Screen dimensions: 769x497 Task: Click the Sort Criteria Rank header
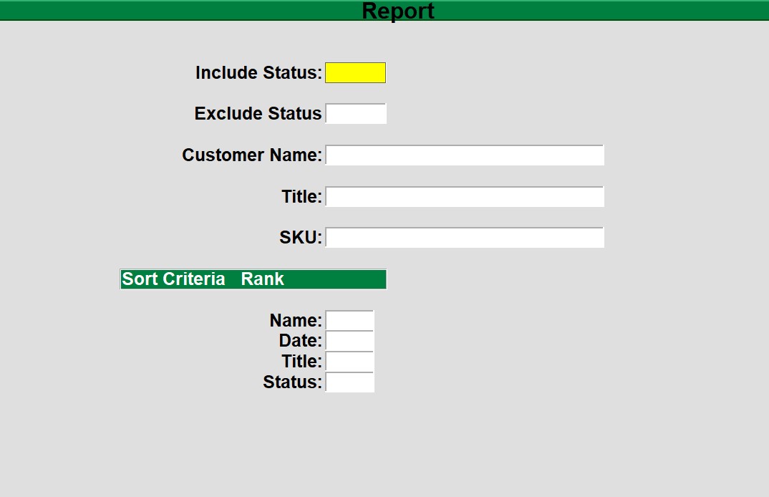(253, 279)
